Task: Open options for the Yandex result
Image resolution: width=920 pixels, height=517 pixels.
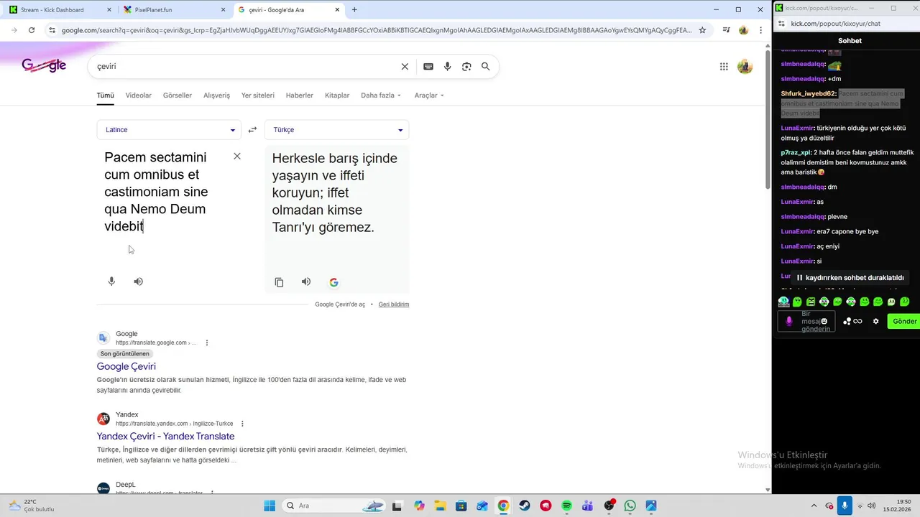Action: [242, 424]
